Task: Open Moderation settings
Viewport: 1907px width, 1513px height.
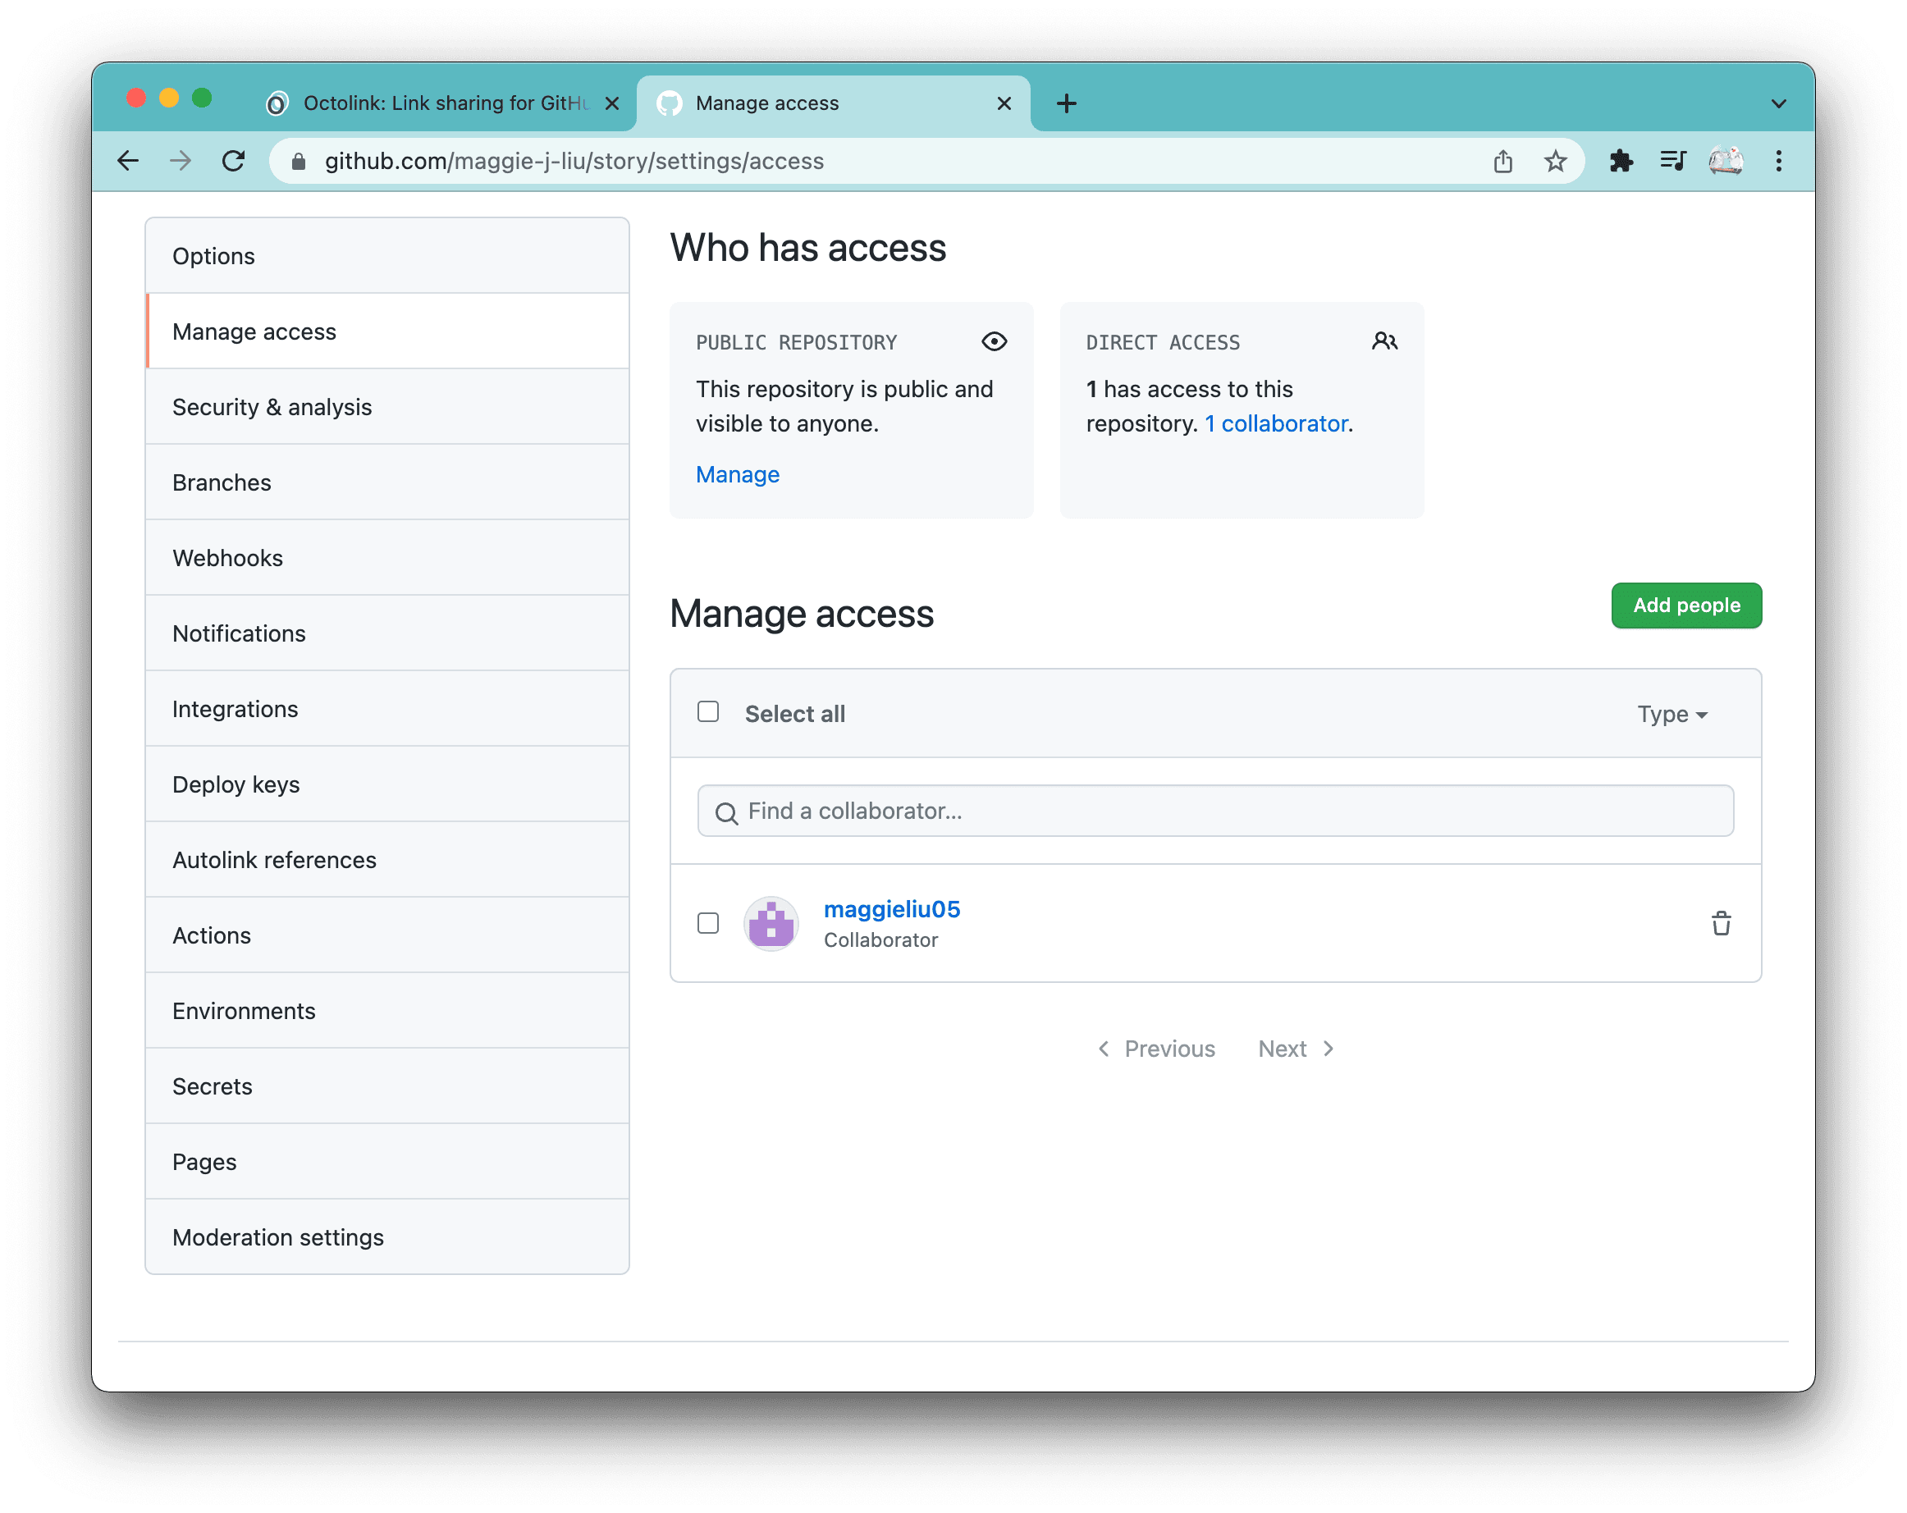Action: [387, 1237]
